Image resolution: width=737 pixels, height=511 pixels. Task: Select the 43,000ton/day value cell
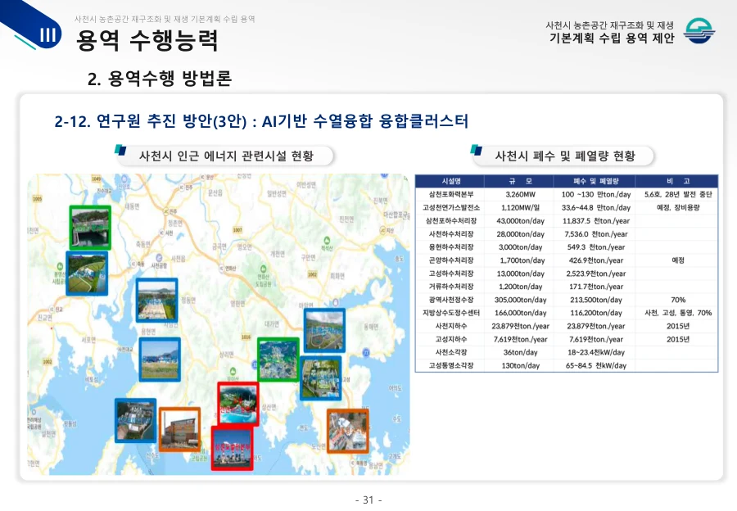pyautogui.click(x=519, y=220)
